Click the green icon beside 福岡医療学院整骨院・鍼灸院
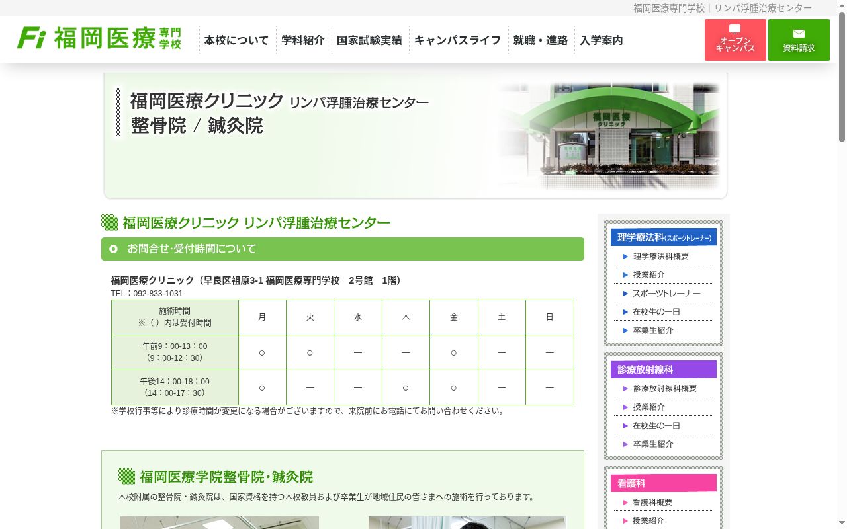Screen dimensions: 847x529 [x=126, y=476]
